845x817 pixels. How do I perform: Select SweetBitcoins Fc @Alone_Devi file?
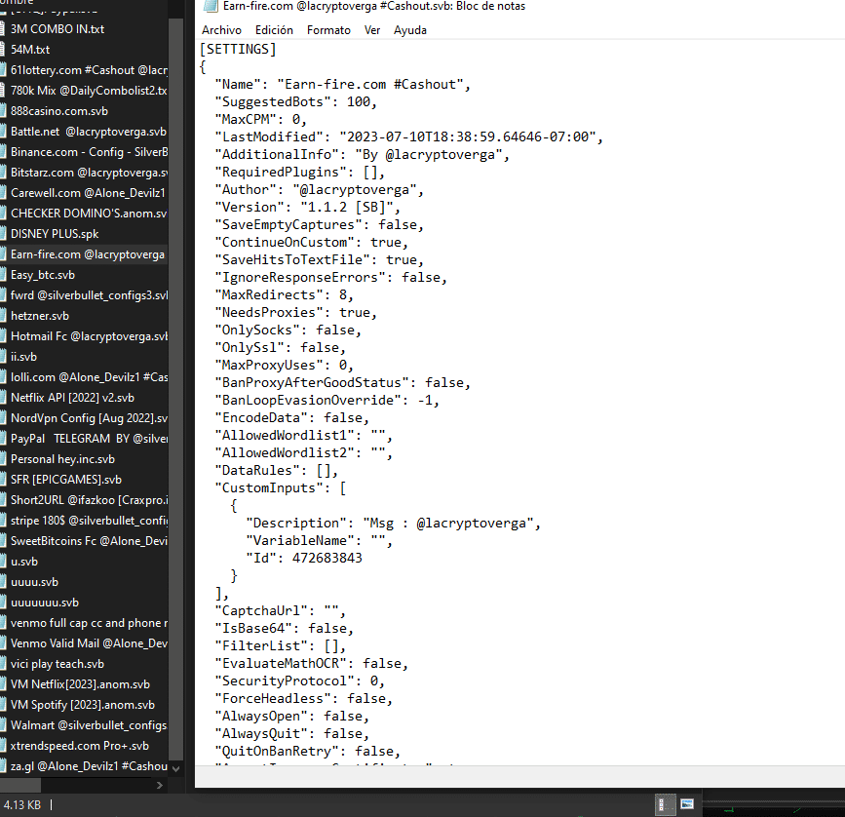tap(84, 541)
